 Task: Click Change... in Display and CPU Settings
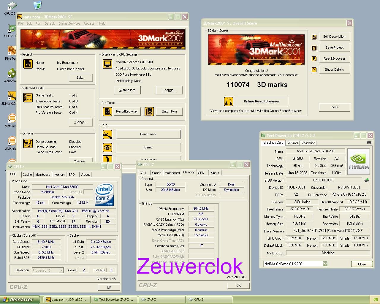[x=169, y=90]
